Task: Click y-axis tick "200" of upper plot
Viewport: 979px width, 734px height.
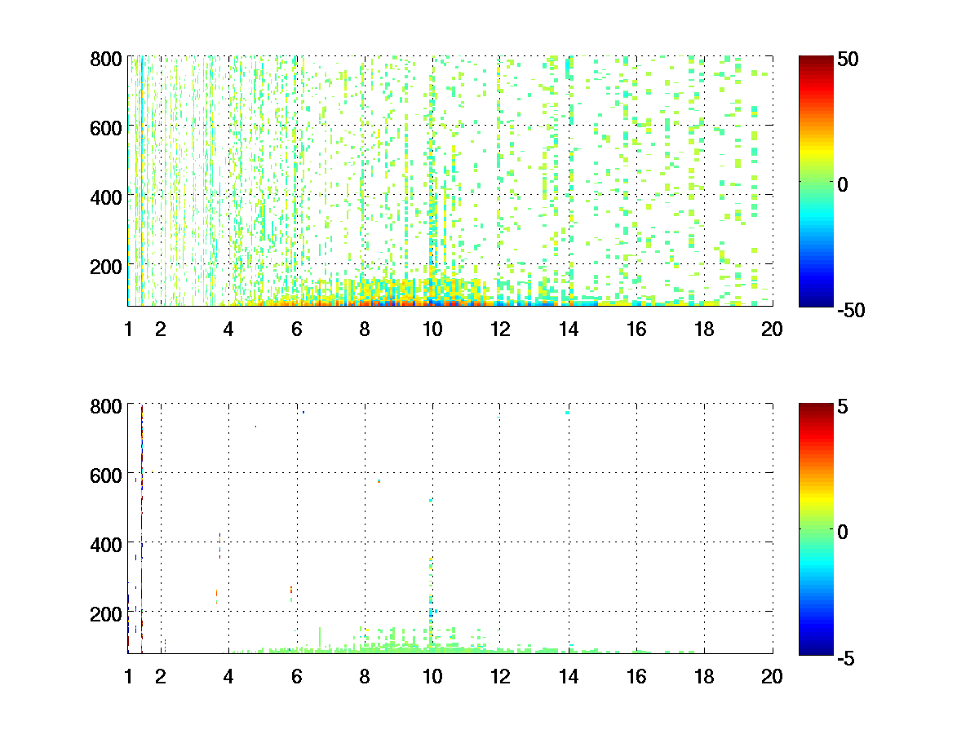Action: coord(107,265)
